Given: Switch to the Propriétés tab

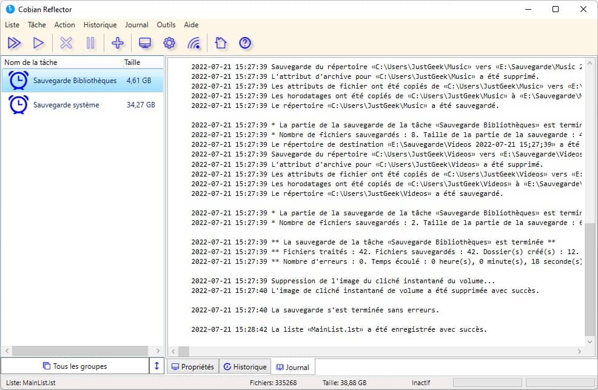Looking at the screenshot, I should [193, 367].
